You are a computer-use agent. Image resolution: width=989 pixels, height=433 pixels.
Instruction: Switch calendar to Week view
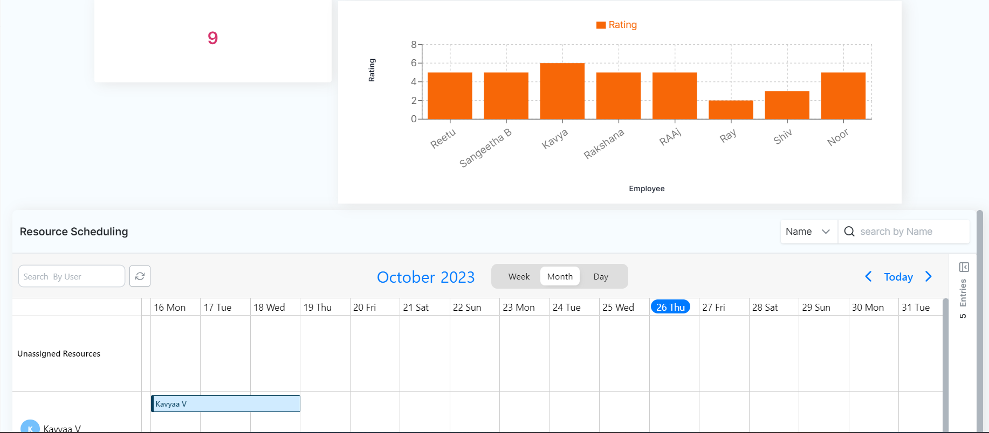pos(519,276)
